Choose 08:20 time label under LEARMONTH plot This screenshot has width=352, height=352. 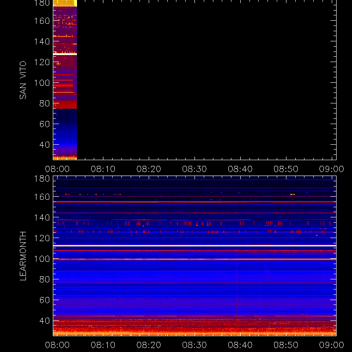click(149, 345)
